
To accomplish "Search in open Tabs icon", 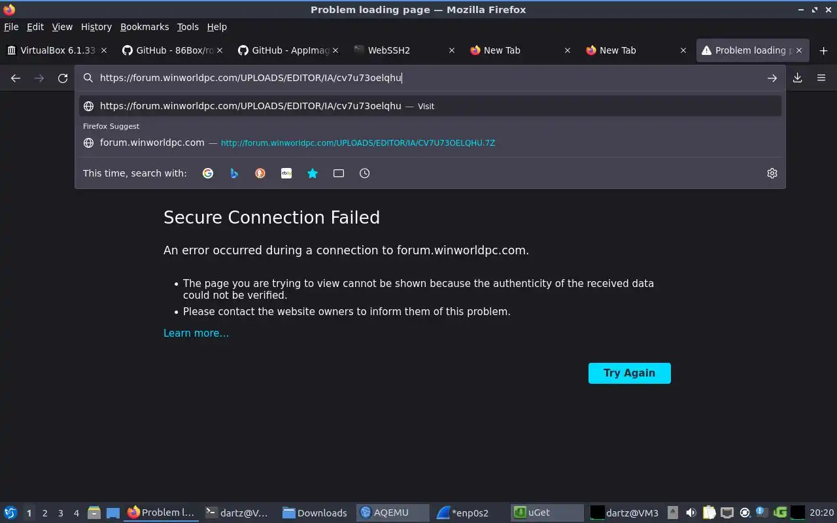I will point(339,173).
